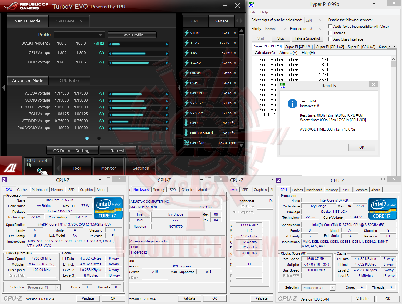Check the Aero Glass Interface option
Screen dimensions: 402x304
330,39
